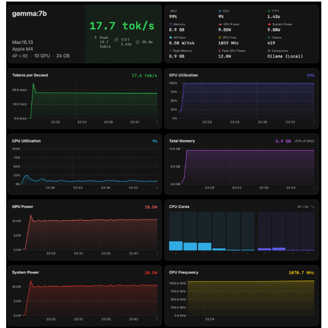The width and height of the screenshot is (328, 328).
Task: Click the GPU Frequency chart title
Action: tap(184, 272)
